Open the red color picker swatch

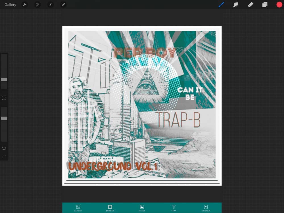pos(279,5)
